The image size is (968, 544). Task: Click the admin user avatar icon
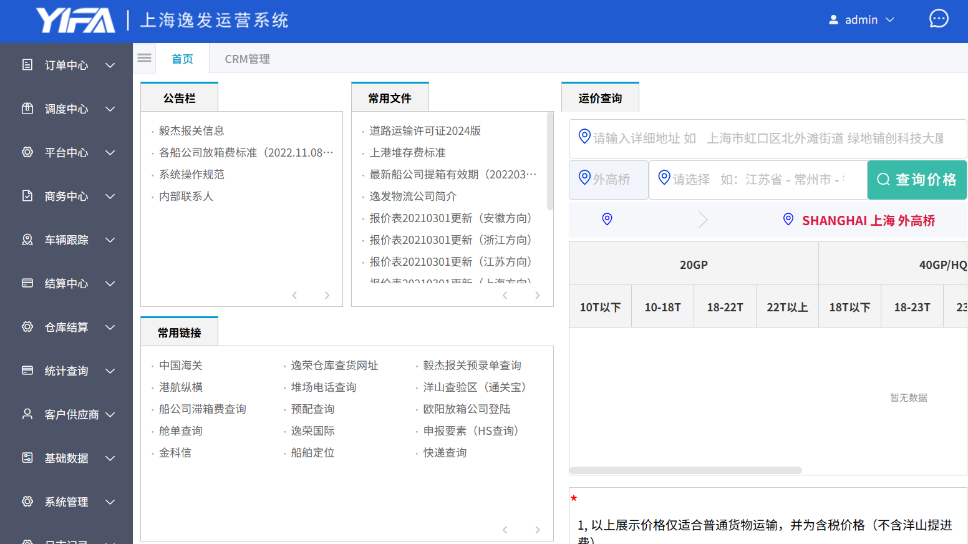pyautogui.click(x=833, y=20)
